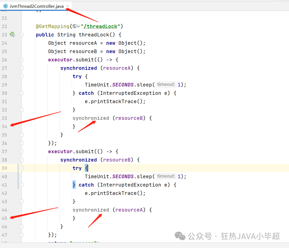
Task: Click the synchronized keyword on line 27
Action: 79,68
